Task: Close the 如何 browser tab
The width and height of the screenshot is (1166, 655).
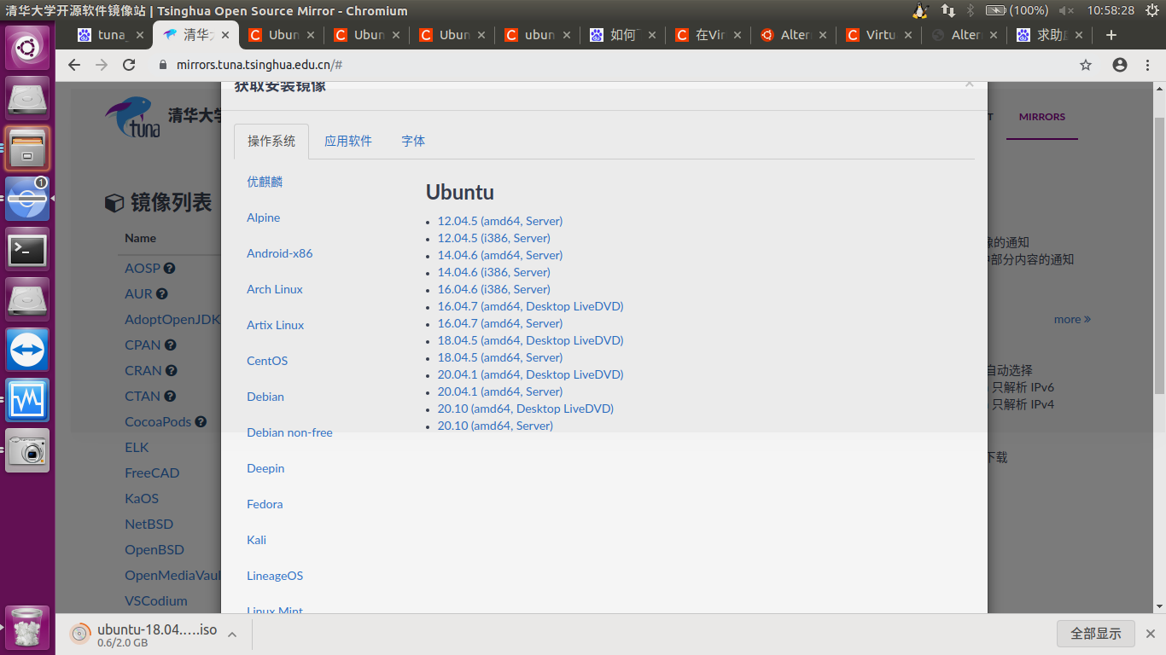Action: (652, 35)
